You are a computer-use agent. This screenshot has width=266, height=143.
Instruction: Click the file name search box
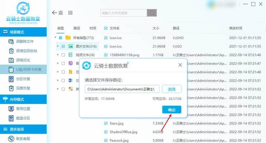(x=124, y=13)
